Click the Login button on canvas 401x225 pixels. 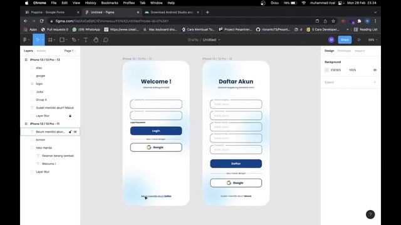(156, 131)
